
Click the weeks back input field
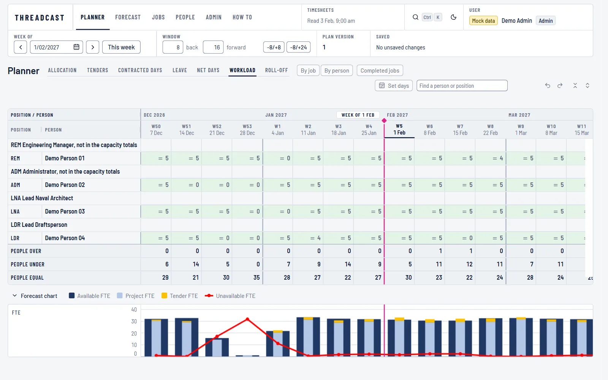173,47
